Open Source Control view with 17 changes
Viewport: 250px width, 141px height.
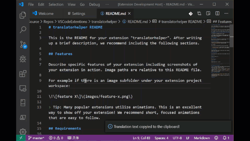pos(23,45)
